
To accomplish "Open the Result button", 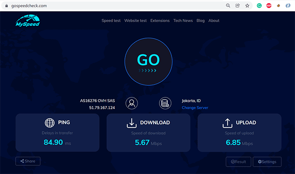I will point(238,162).
